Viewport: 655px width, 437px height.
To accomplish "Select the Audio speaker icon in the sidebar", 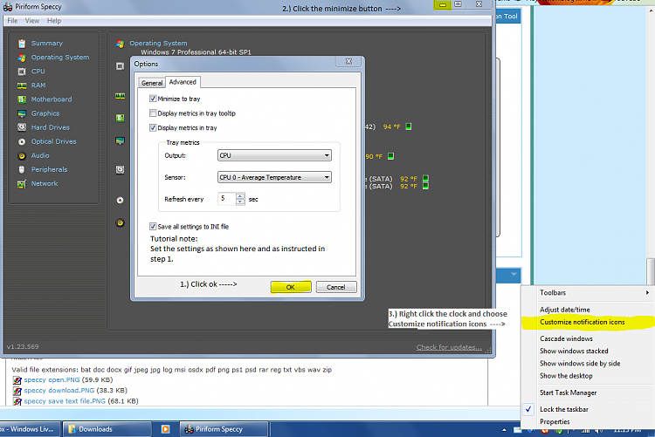I will (x=22, y=155).
